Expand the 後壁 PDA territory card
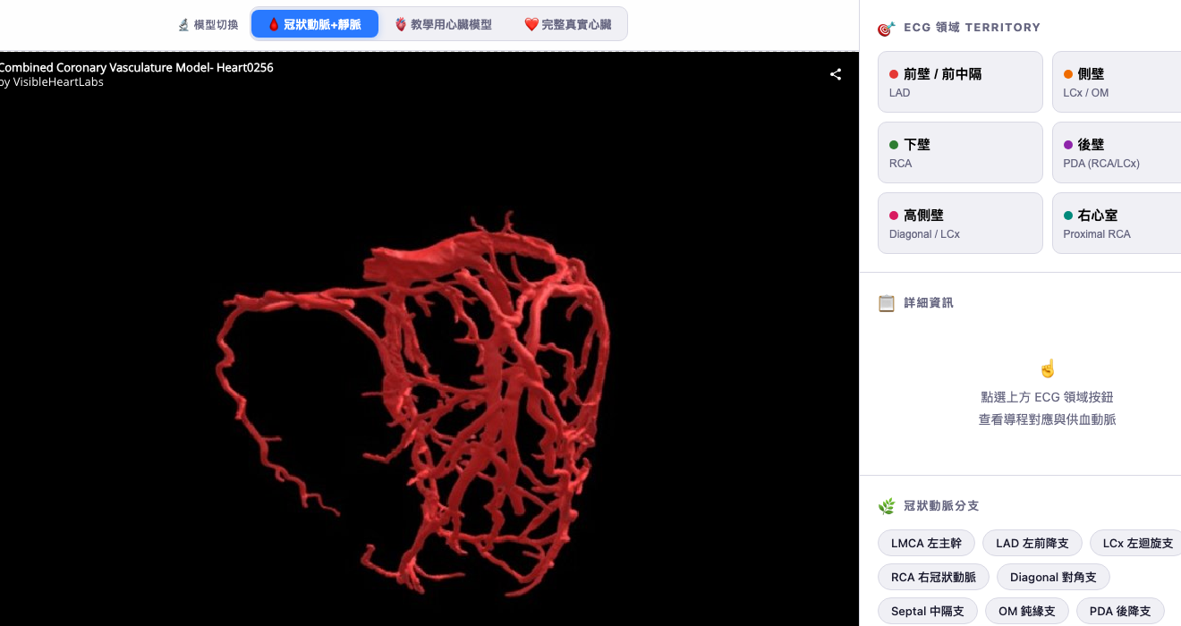1181x626 pixels. pyautogui.click(x=1118, y=152)
